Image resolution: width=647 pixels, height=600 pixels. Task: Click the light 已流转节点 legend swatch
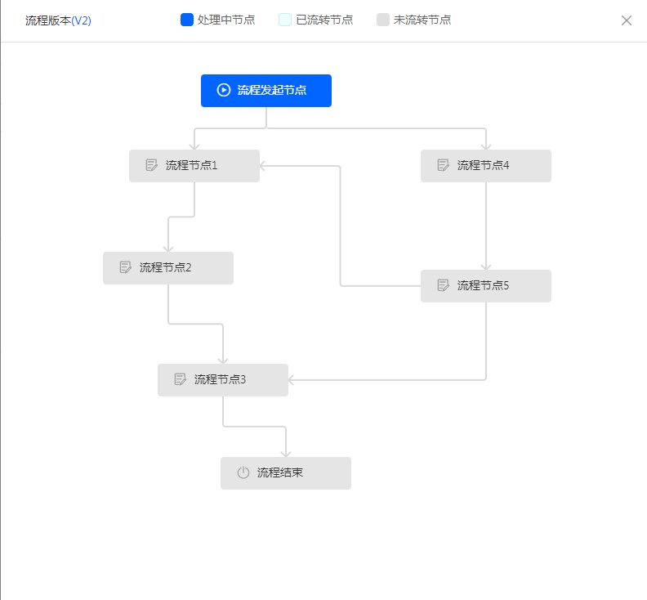click(x=285, y=20)
